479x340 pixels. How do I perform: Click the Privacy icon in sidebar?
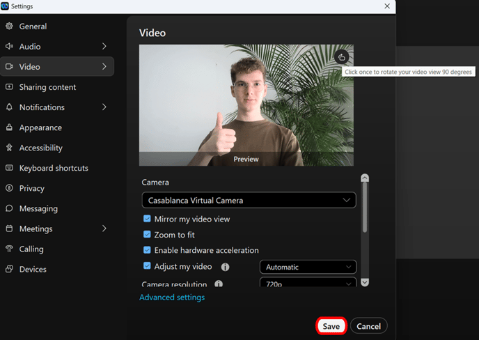tap(10, 188)
